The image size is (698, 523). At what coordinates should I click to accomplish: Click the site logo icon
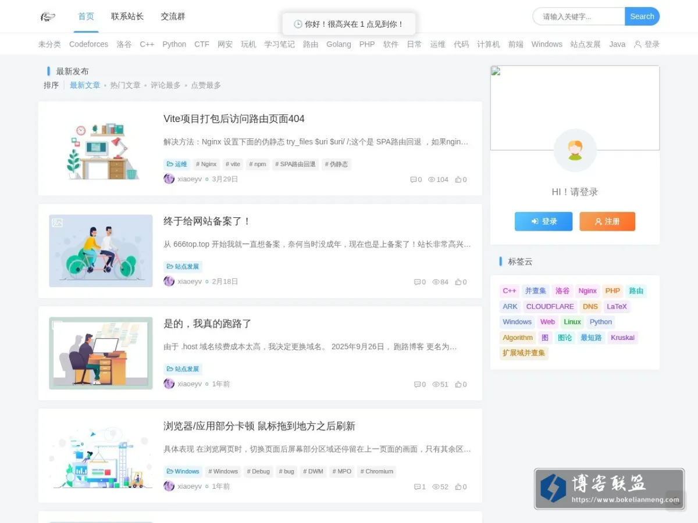48,16
